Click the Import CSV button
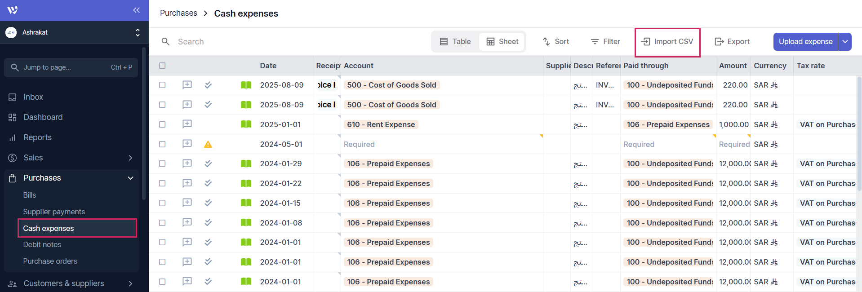The image size is (862, 292). [667, 42]
